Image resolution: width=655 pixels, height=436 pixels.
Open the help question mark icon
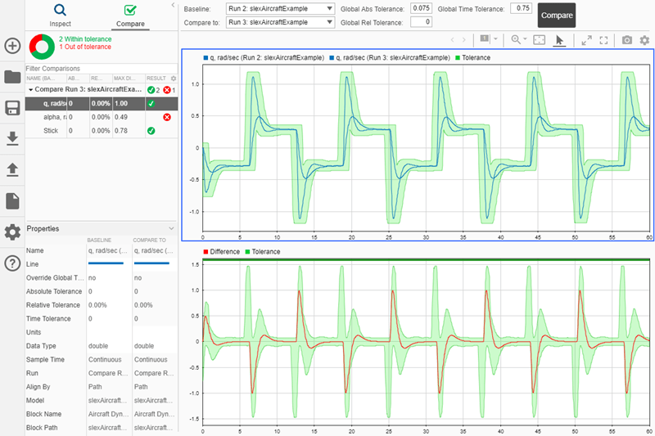click(12, 263)
